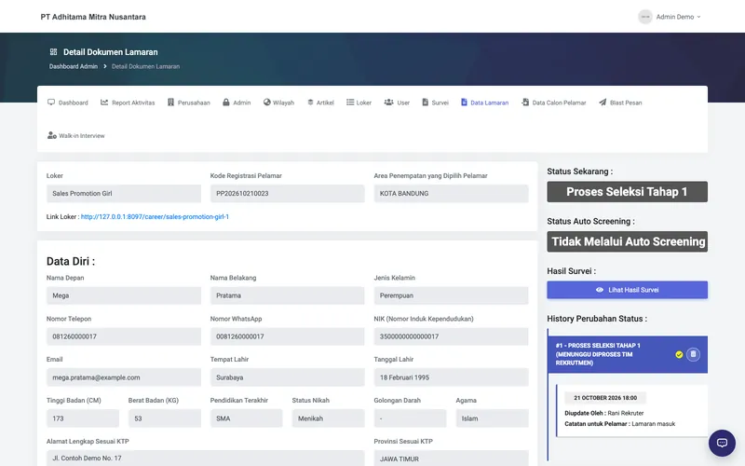
Task: Open the Blast Pesan menu
Action: 620,103
